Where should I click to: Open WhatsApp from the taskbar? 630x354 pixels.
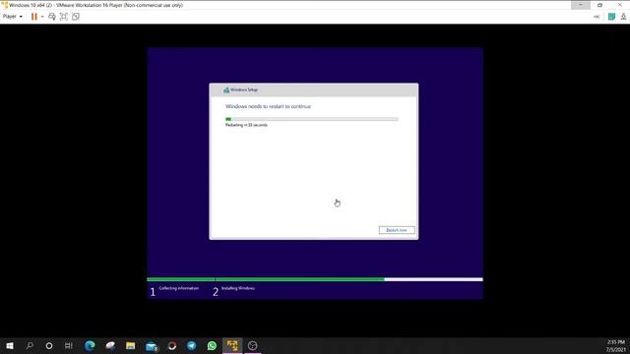pyautogui.click(x=212, y=345)
